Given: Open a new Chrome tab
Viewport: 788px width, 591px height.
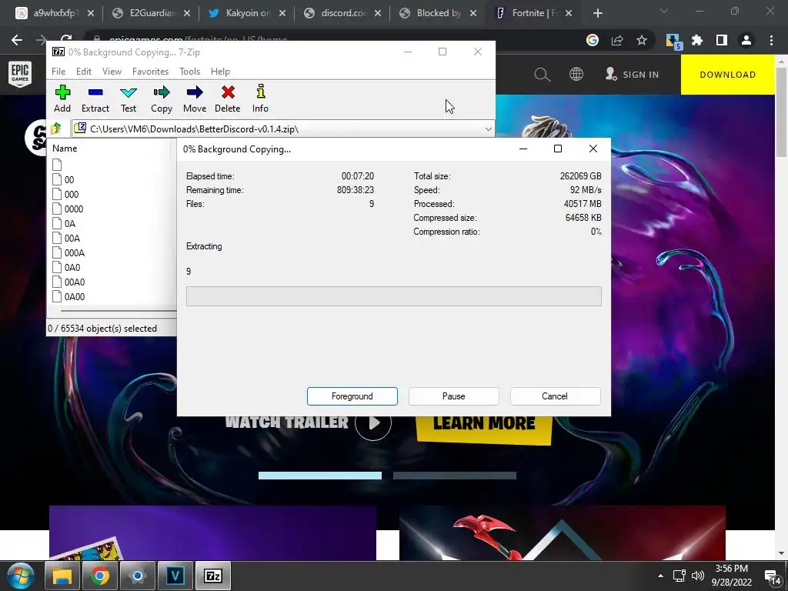Looking at the screenshot, I should click(x=597, y=13).
